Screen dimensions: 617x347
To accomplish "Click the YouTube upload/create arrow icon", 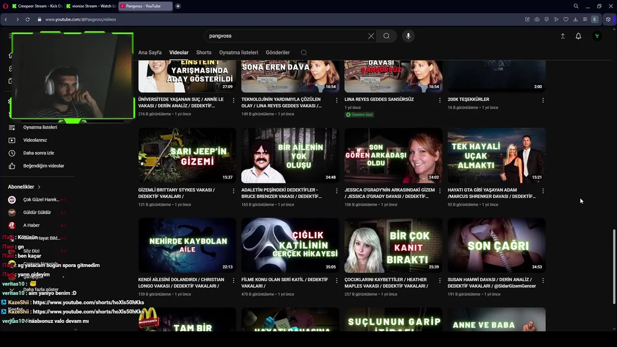I will 563,36.
